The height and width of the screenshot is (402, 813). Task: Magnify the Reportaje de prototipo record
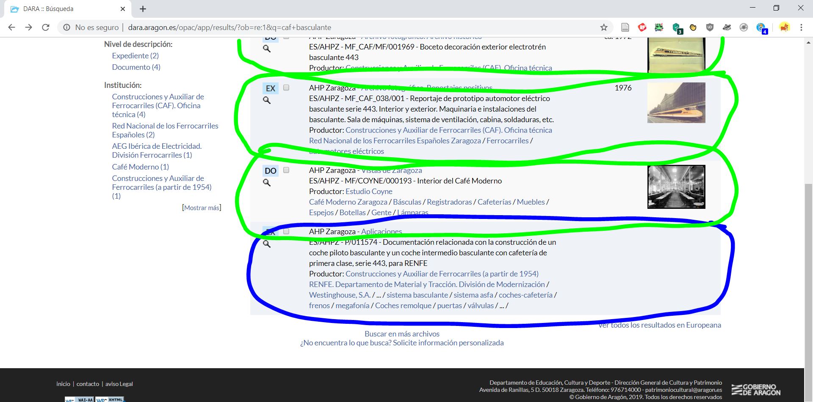pos(267,100)
